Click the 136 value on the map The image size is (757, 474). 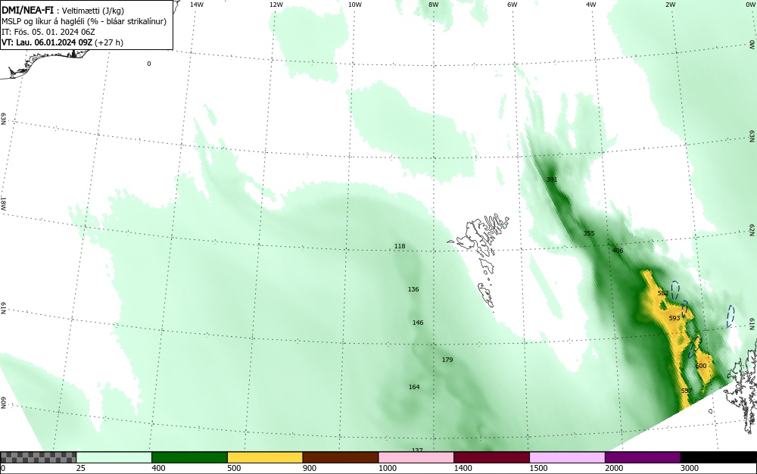413,289
